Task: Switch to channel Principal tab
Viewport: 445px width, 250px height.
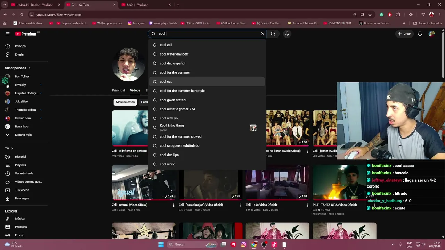Action: tap(118, 90)
